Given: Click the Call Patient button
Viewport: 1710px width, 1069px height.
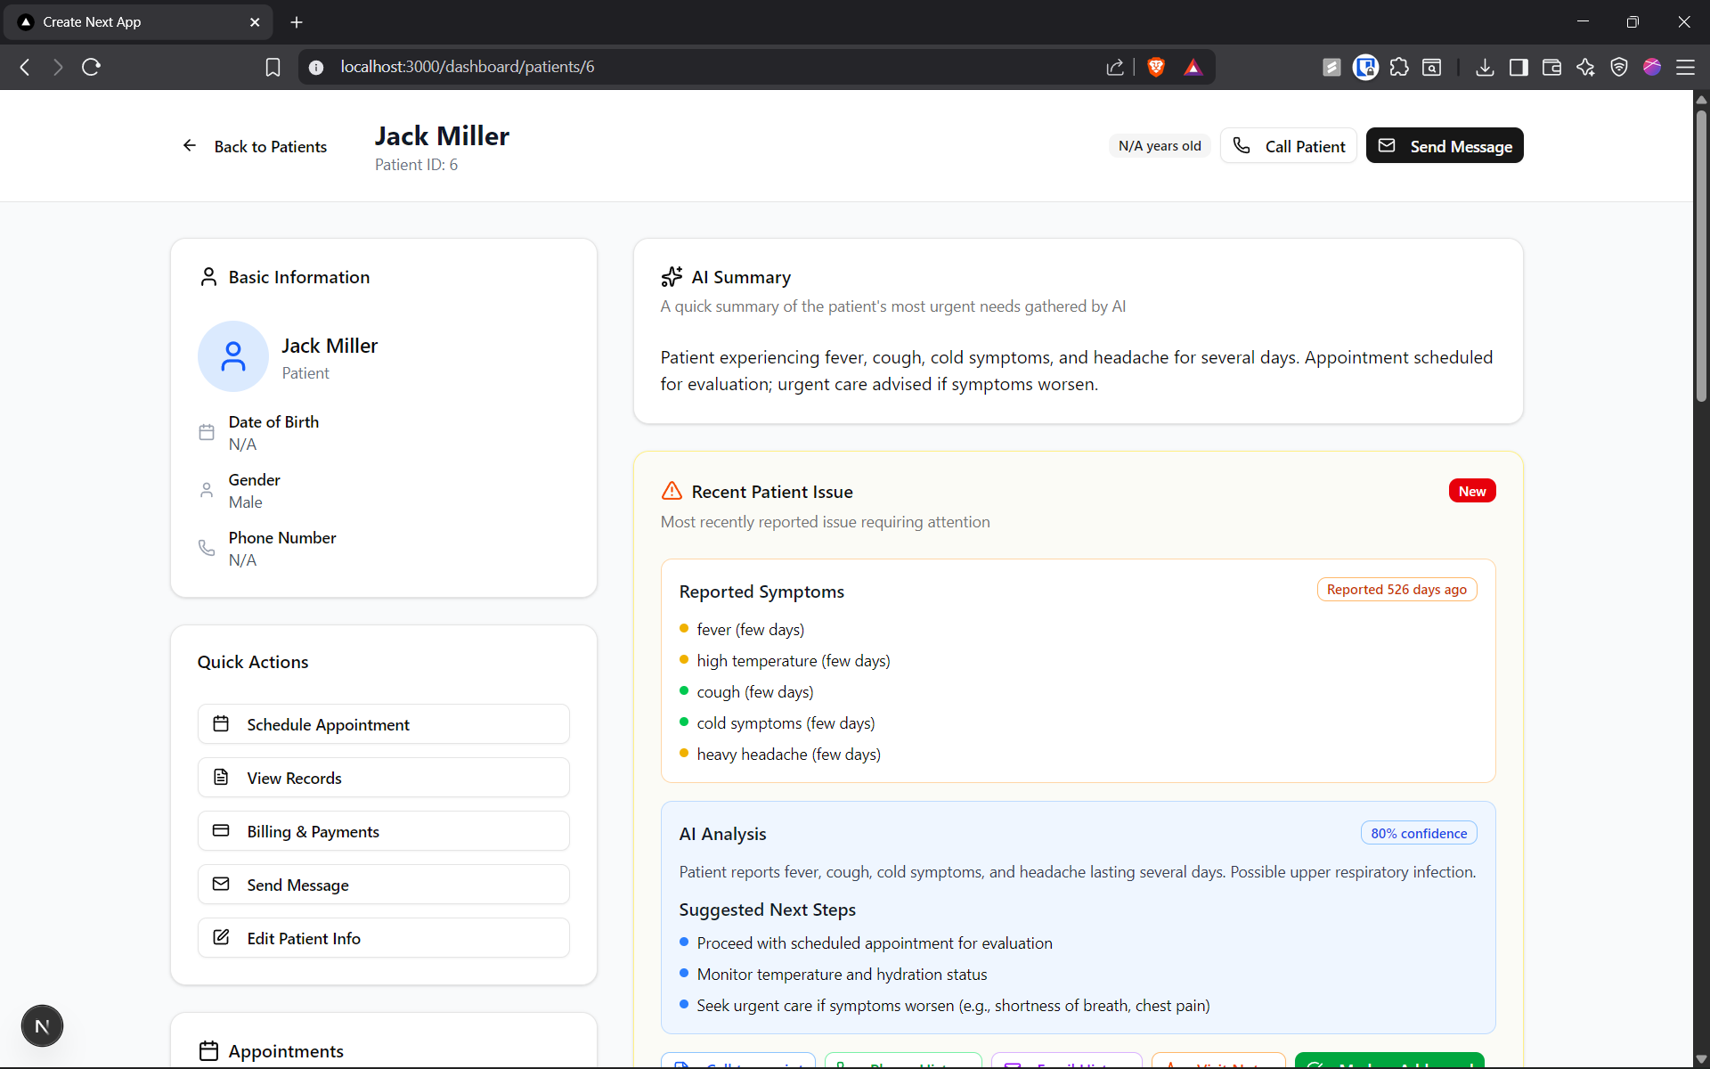Looking at the screenshot, I should [x=1288, y=146].
